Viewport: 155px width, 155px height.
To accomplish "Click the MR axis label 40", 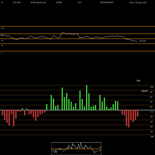I will (x=151, y=102).
